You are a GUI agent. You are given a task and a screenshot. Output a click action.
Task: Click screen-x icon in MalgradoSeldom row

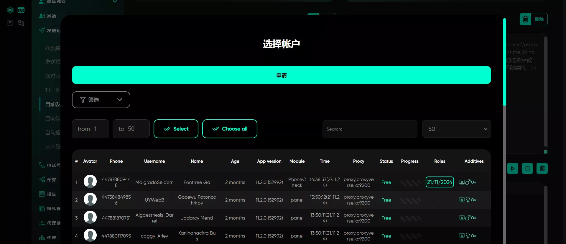click(462, 182)
